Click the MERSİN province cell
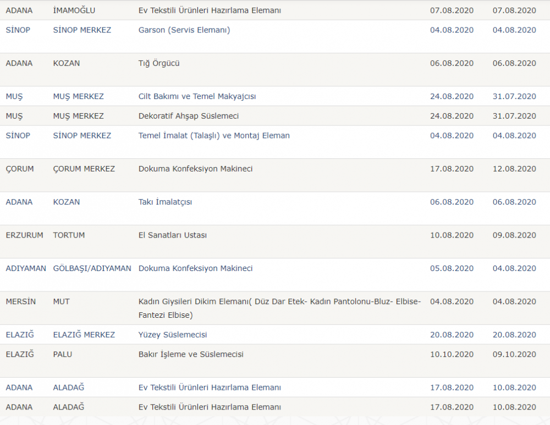 (x=20, y=302)
